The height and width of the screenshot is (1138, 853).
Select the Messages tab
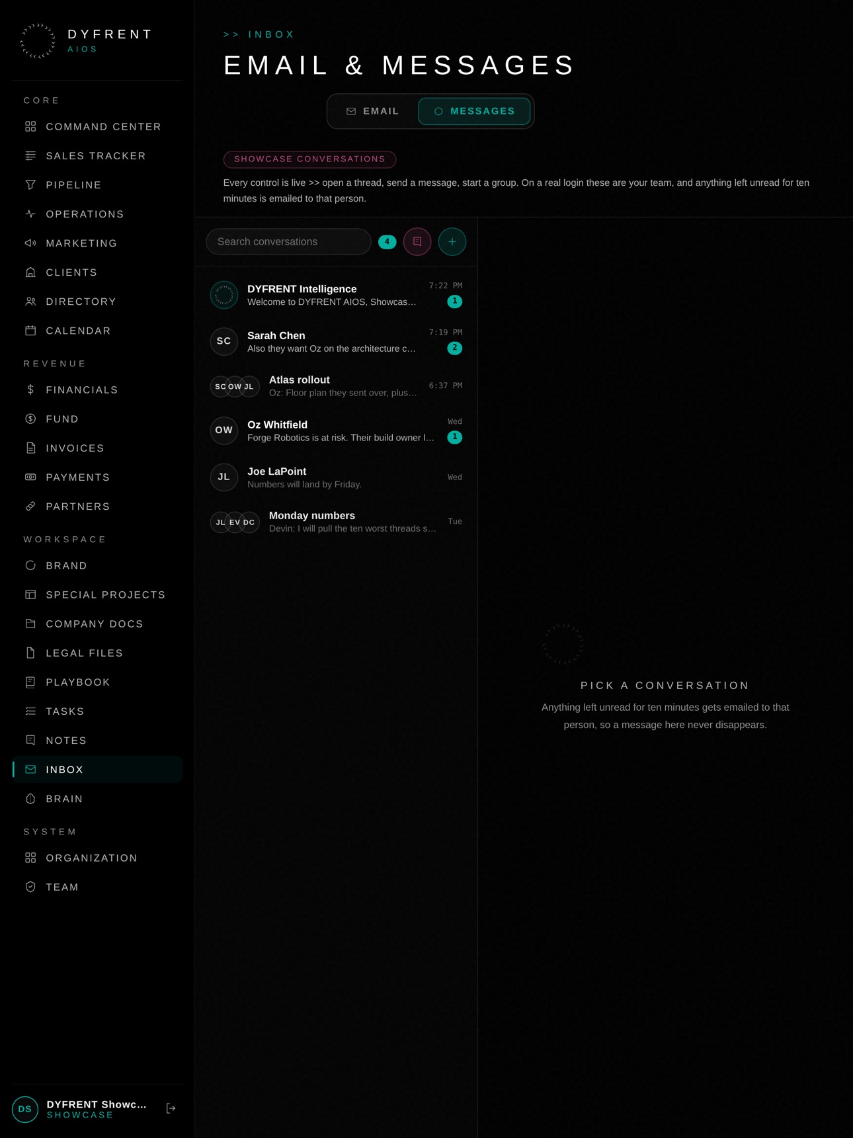[x=474, y=111]
